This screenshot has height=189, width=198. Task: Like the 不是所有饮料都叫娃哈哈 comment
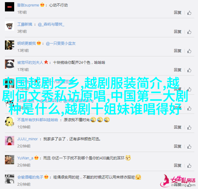[x=189, y=127]
